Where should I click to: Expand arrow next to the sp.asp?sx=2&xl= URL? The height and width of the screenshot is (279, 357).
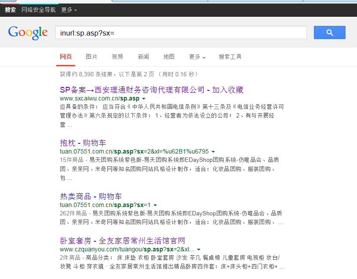click(213, 151)
